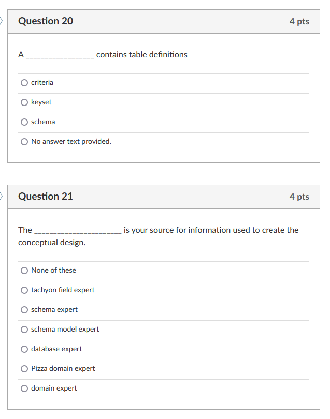This screenshot has width=330, height=419.
Task: Click the blank line in Question 21's prompt
Action: point(78,231)
